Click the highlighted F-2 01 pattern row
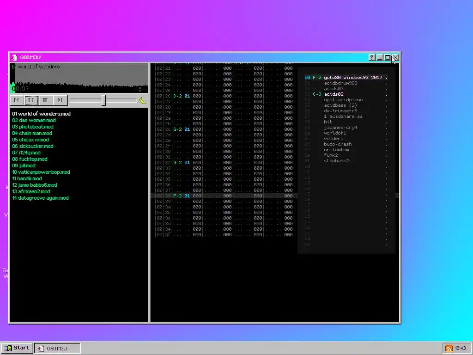 pyautogui.click(x=224, y=196)
